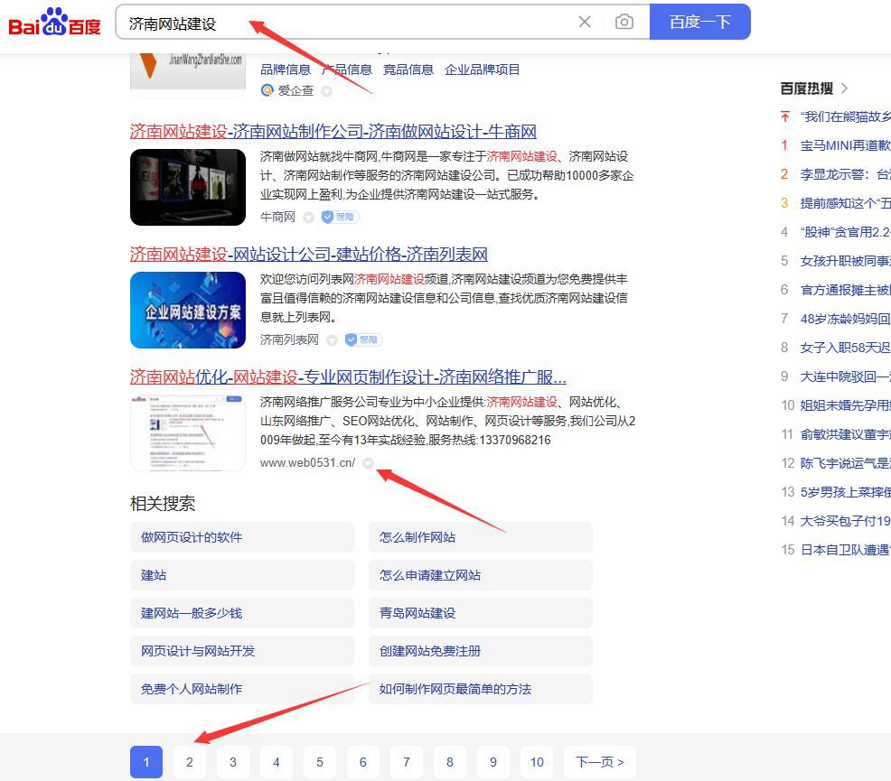The width and height of the screenshot is (891, 781).
Task: Search related term 建站
Action: [242, 575]
